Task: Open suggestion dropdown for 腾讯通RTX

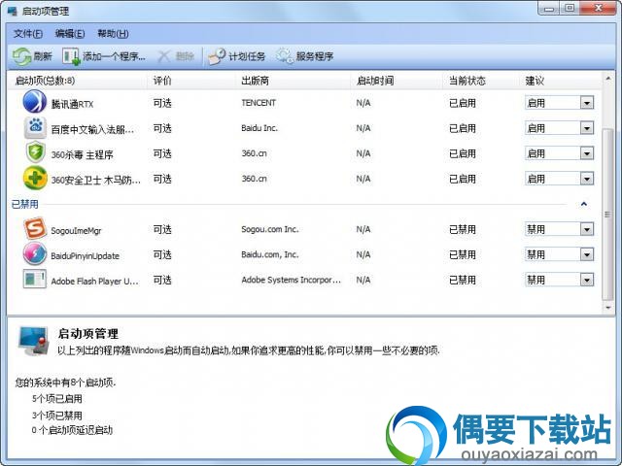Action: (587, 103)
